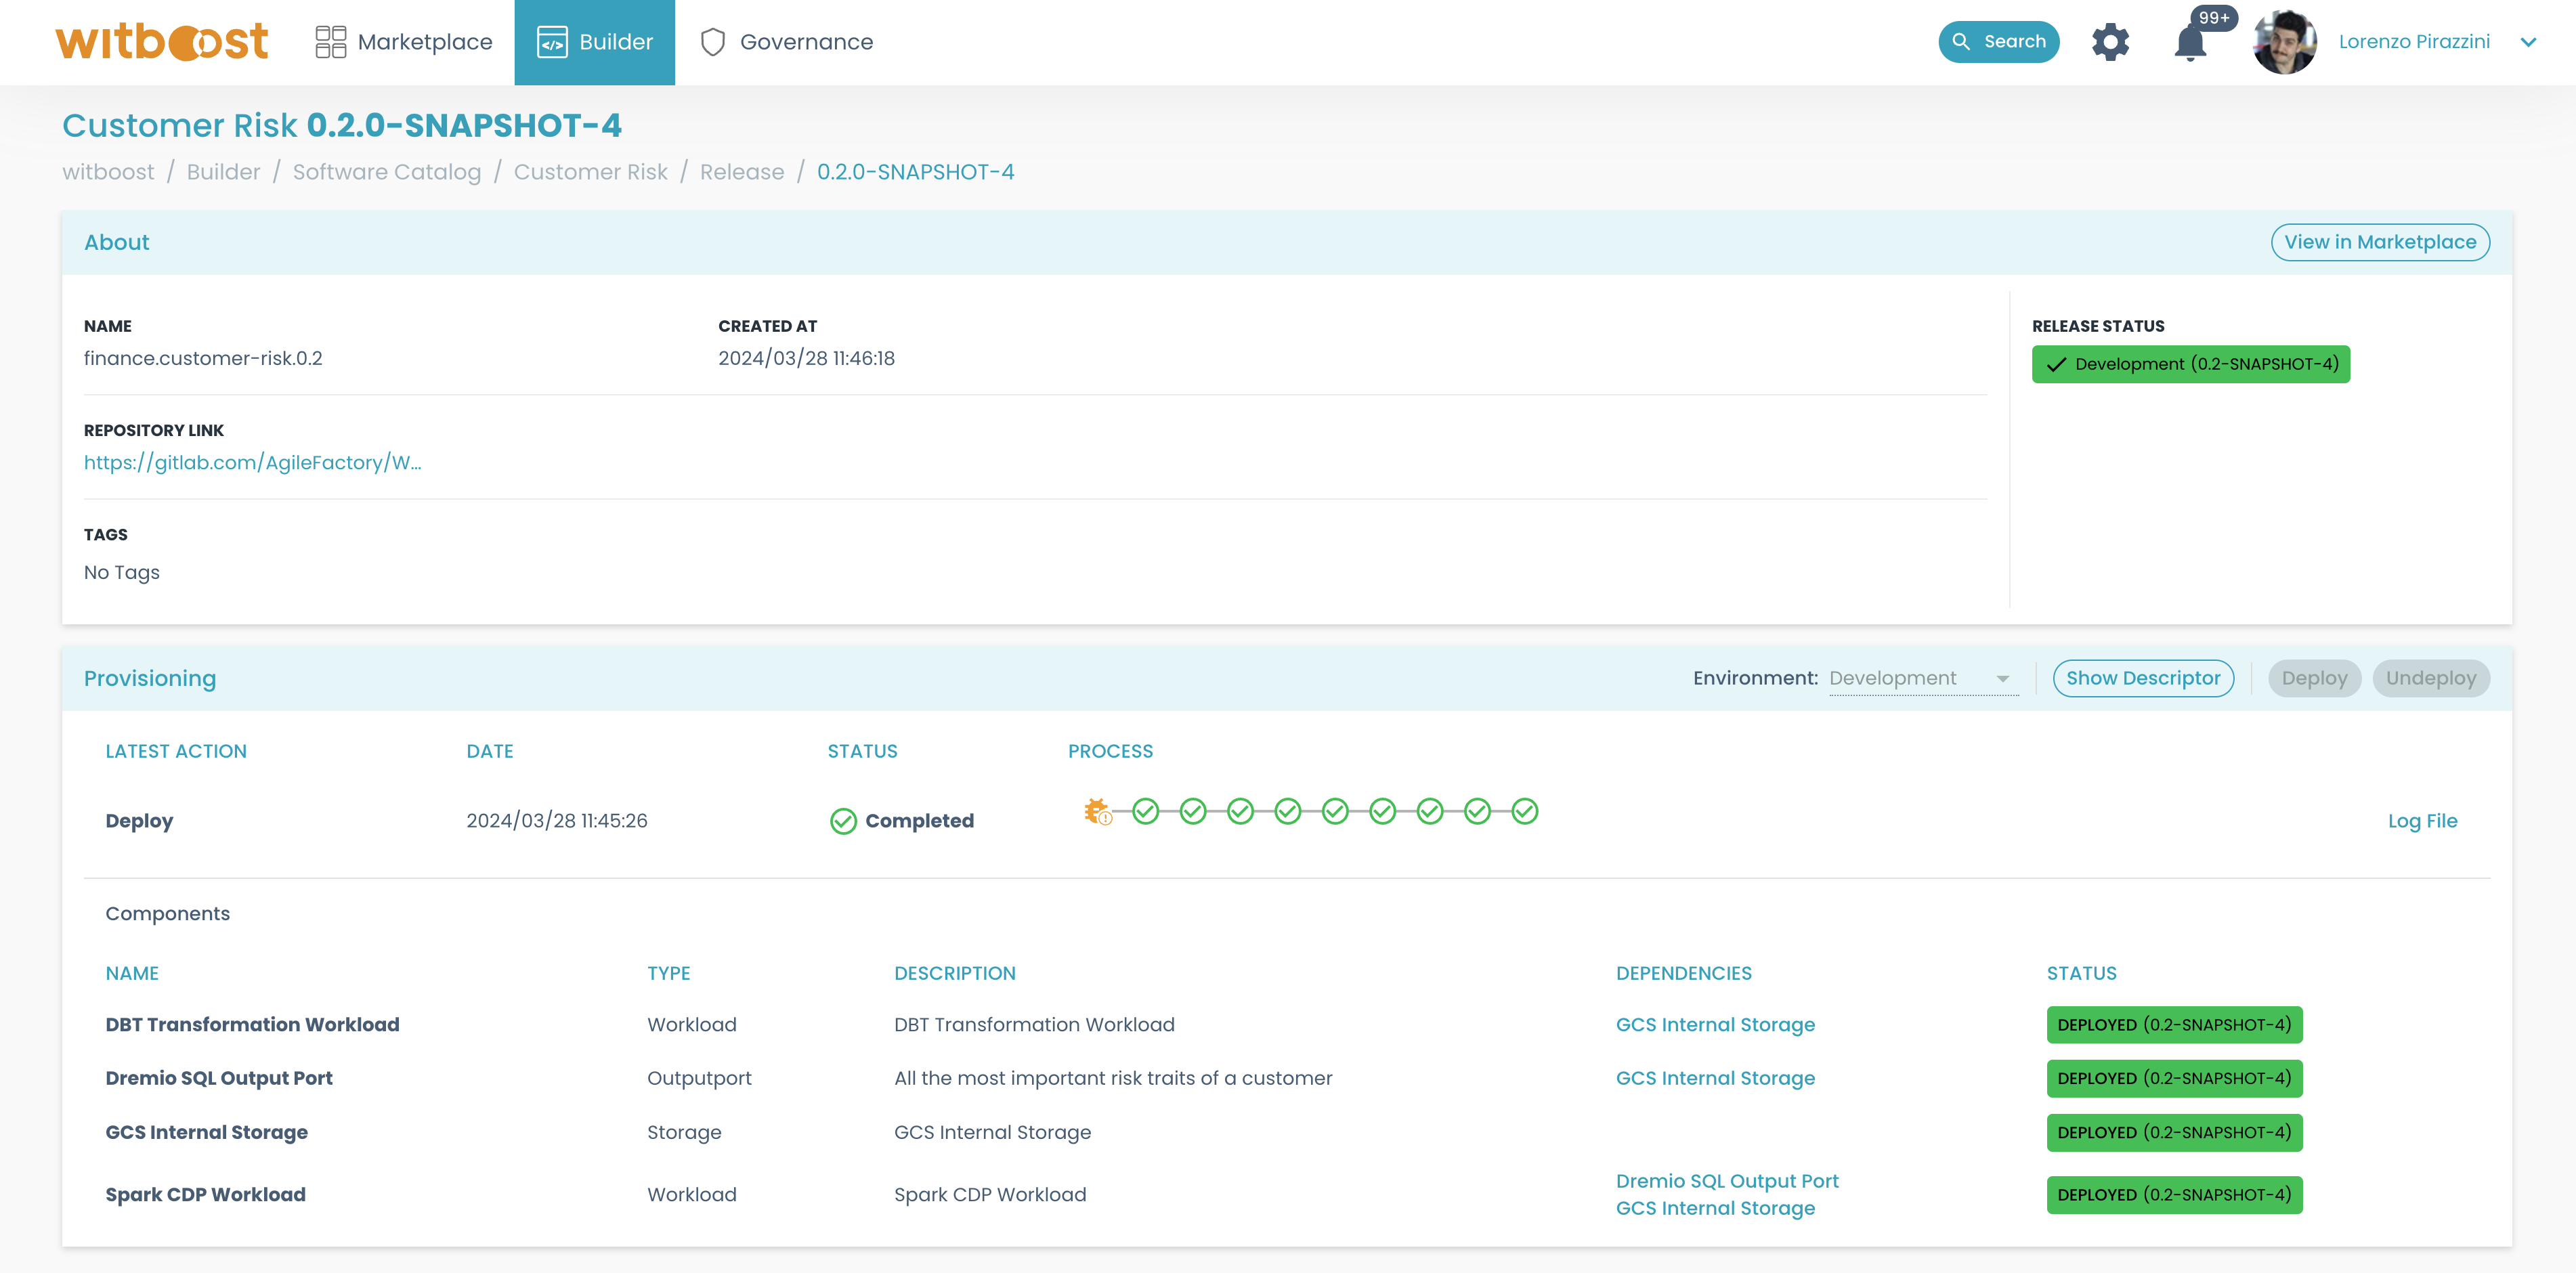Click Lorenzo Pirazzini's profile avatar
Image resolution: width=2576 pixels, height=1273 pixels.
2285,41
